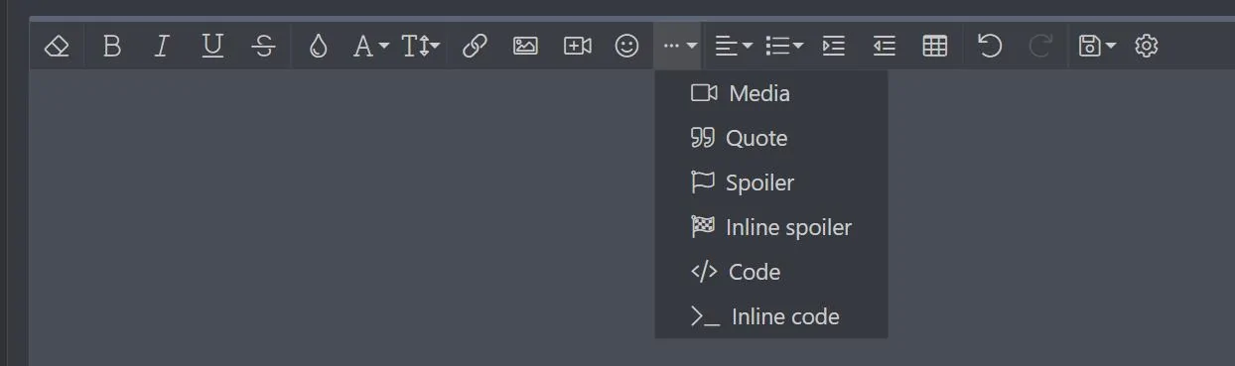Click the decrease indent icon
Screen dimensions: 1235x366
(885, 46)
